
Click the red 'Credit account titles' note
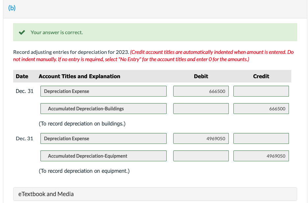pos(153,56)
